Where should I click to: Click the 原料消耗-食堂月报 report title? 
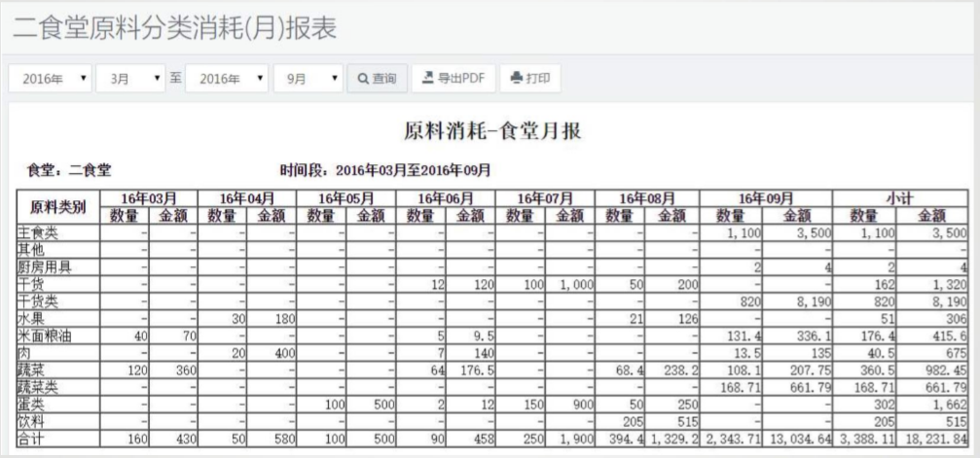[x=492, y=131]
